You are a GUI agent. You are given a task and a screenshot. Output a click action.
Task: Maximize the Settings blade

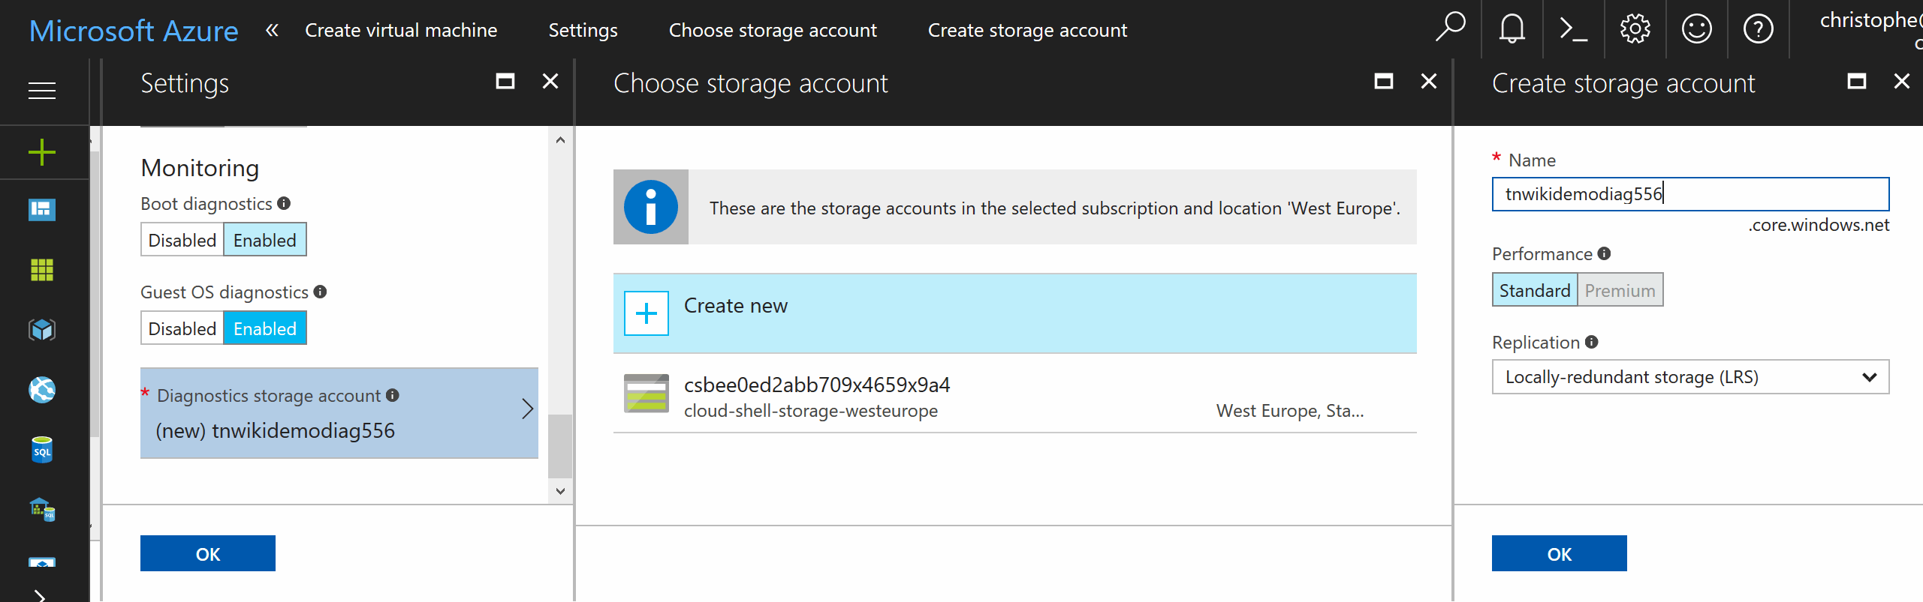pos(505,81)
